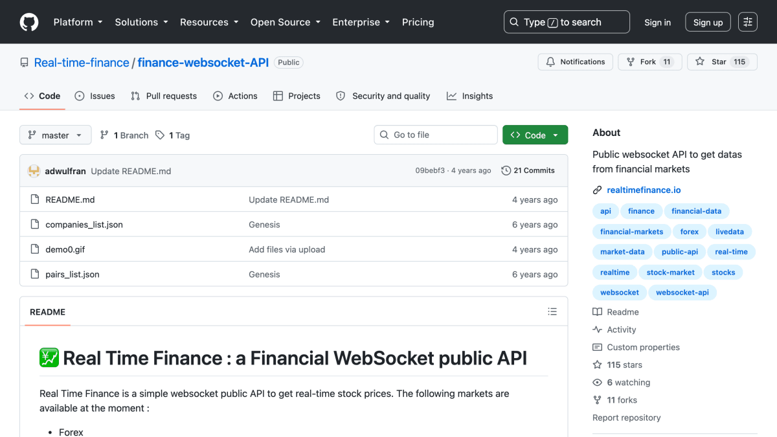Open Security and quality tab
Viewport: 777px width, 437px height.
click(x=383, y=96)
